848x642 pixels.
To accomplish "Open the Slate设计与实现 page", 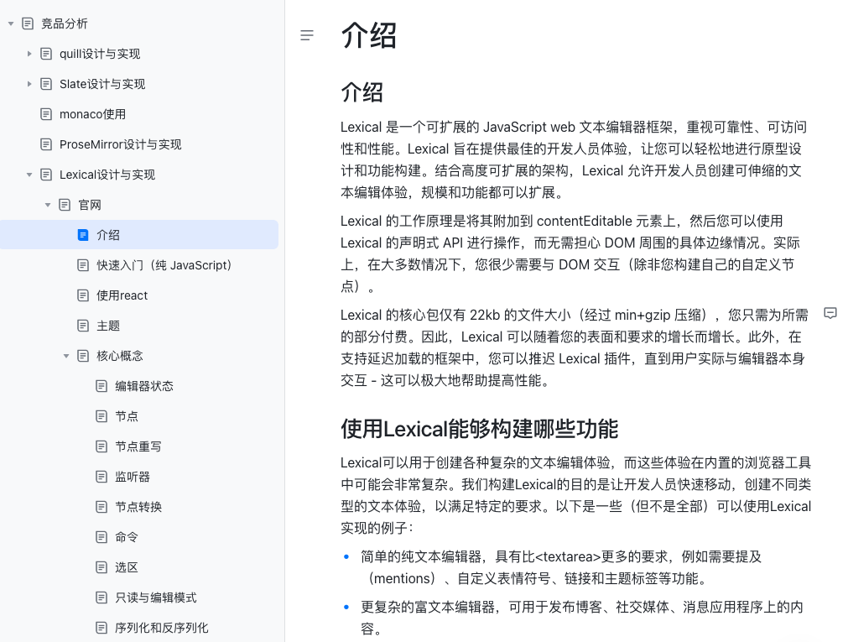I will coord(102,85).
